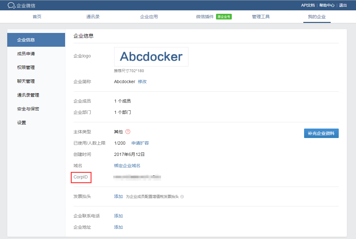The image size is (356, 239).
Task: Click the Abcdocker company logo image
Action: tap(151, 57)
